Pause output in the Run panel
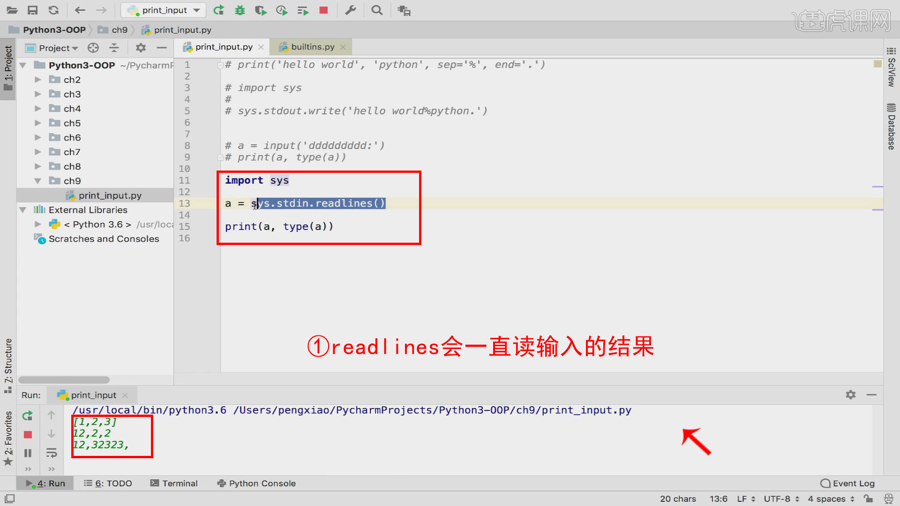 (x=28, y=453)
